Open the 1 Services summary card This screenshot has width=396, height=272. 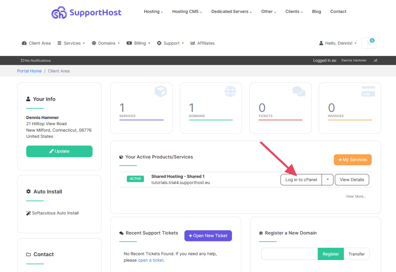click(142, 108)
